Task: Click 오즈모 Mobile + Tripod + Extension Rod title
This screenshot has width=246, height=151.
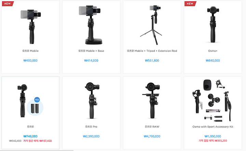Action: click(152, 51)
